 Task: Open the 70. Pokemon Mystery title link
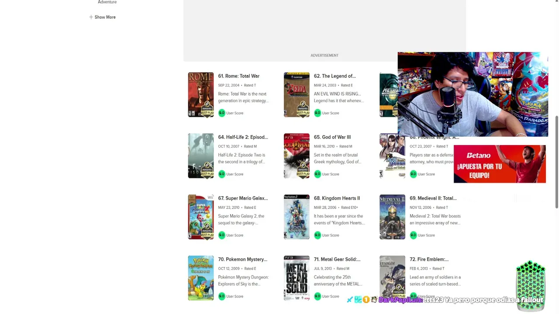coord(242,259)
